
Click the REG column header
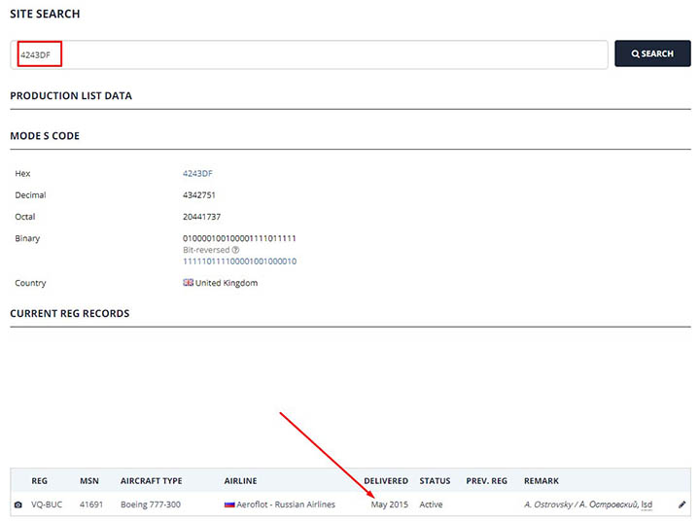[39, 481]
